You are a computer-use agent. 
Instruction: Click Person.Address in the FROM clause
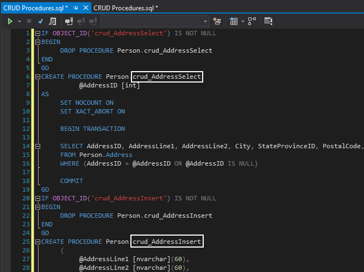106,155
